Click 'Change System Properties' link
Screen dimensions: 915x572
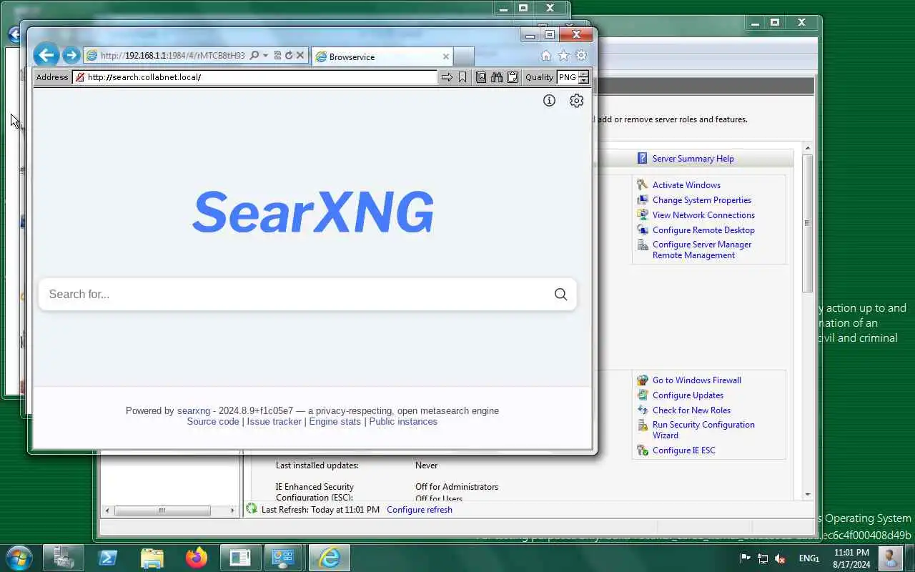[x=702, y=200]
